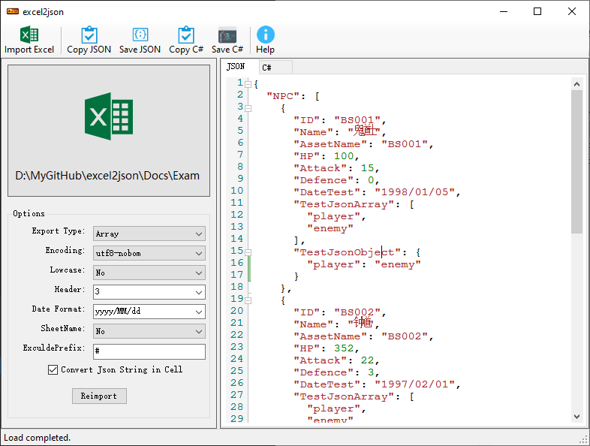Screen dimensions: 590x446
Task: Maximize the excel2json window
Action: (537, 11)
